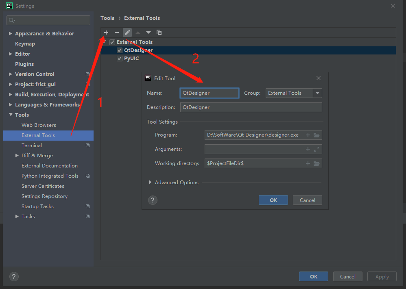
Task: Click the help question mark in Edit Tool dialog
Action: [x=152, y=200]
